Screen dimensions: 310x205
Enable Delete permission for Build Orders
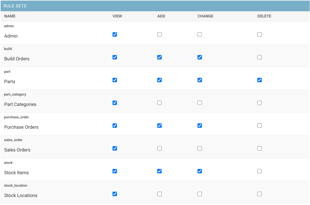coord(260,57)
